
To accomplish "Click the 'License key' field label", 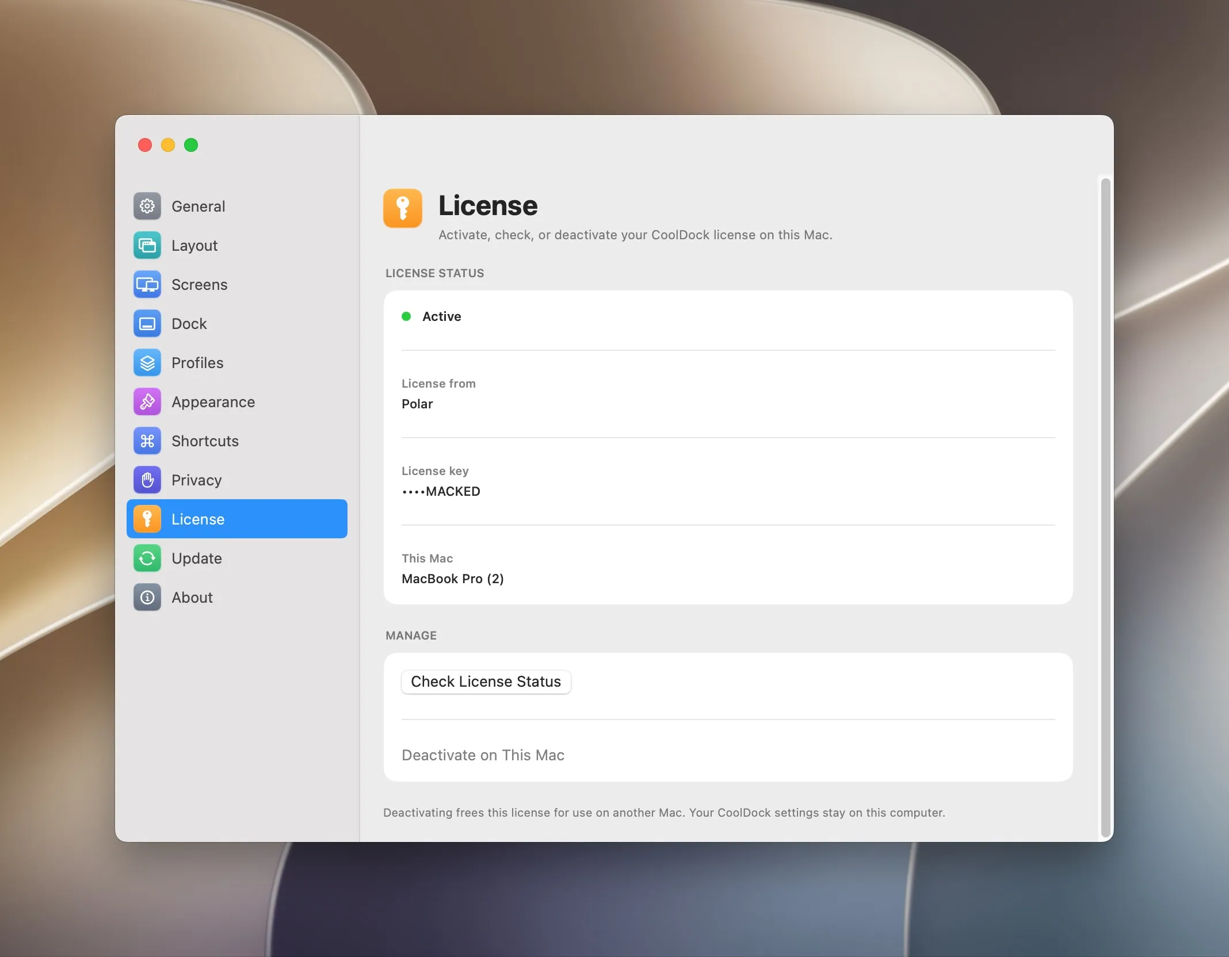I will [x=435, y=471].
